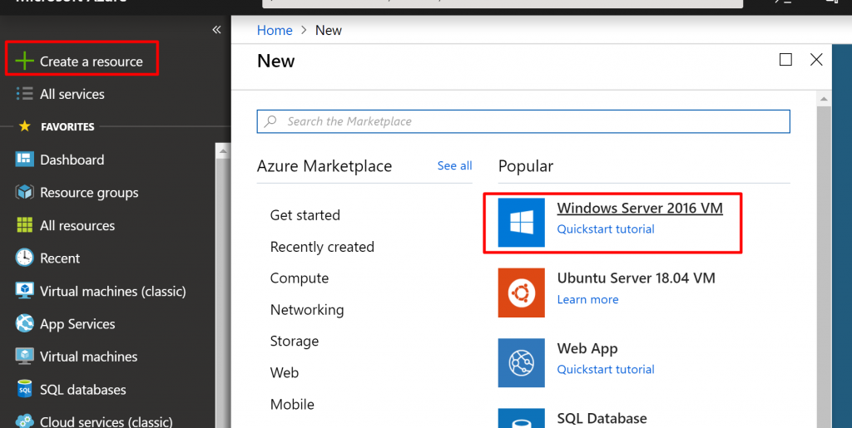Click the top search bar field

tap(503, 2)
